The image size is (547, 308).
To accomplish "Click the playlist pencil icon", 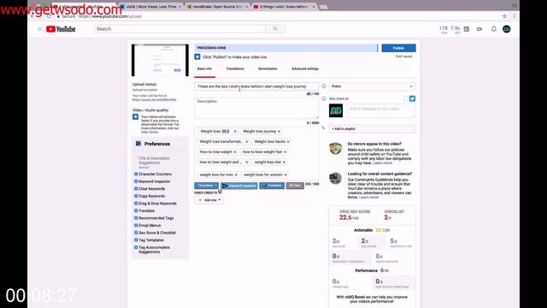I will (x=323, y=128).
